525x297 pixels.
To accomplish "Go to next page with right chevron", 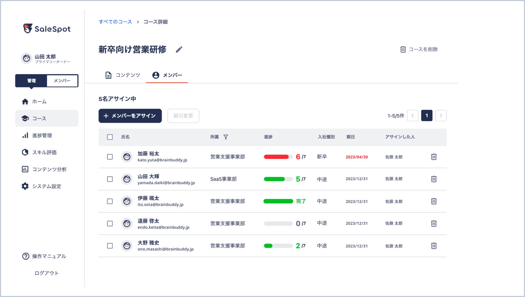I will click(x=441, y=116).
